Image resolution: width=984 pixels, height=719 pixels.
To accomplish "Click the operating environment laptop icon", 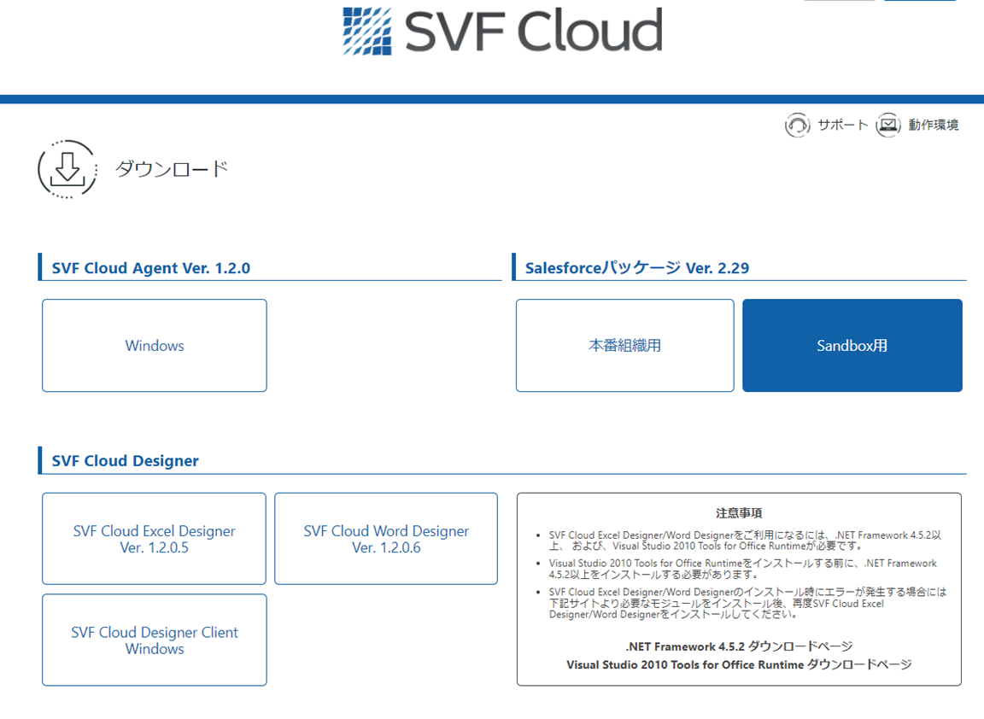I will coord(888,125).
